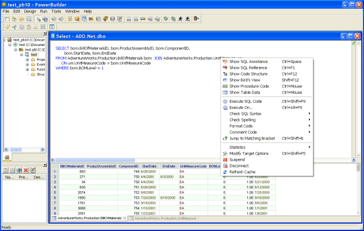This screenshot has height=231, width=364.
Task: Toggle the Output window toolbar icon
Action: (x=45, y=19)
